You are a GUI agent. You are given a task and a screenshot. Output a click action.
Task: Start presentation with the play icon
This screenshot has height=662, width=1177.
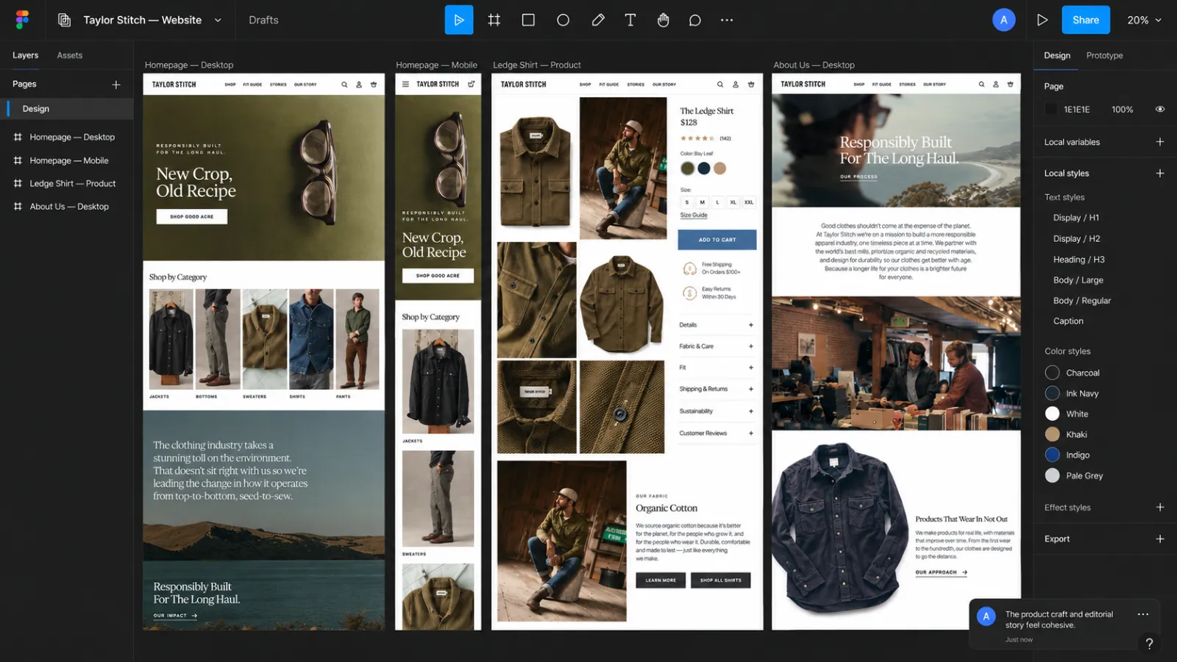[x=1042, y=20]
